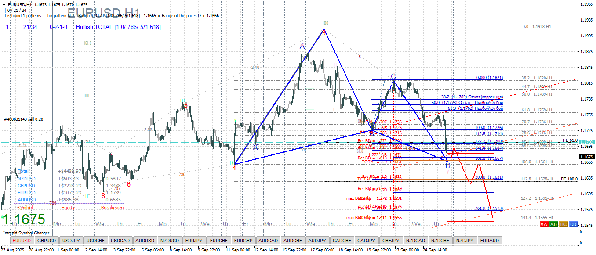Select point C label of the harmonic pattern
596x255 pixels.
393,76
